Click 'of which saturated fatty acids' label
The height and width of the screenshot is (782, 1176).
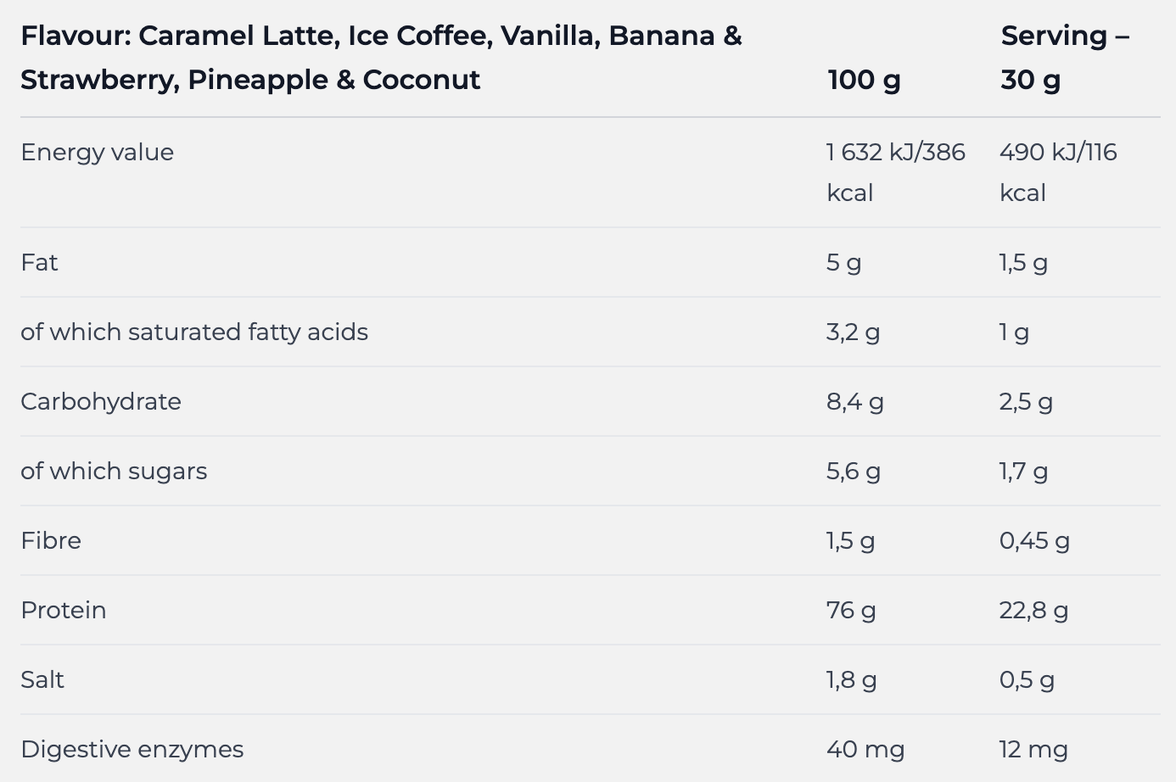pyautogui.click(x=194, y=332)
